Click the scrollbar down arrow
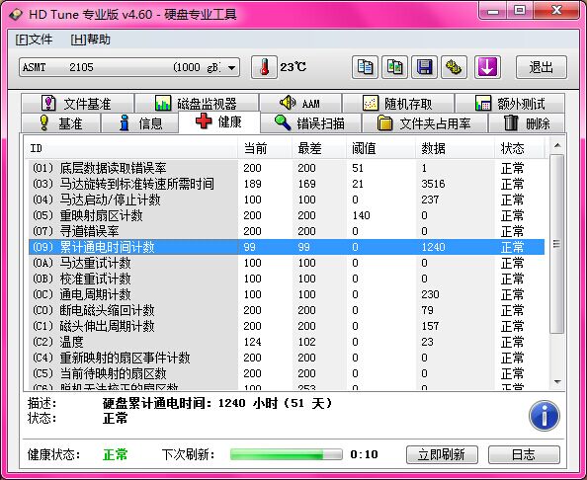Viewport: 587px width, 480px height. point(557,381)
